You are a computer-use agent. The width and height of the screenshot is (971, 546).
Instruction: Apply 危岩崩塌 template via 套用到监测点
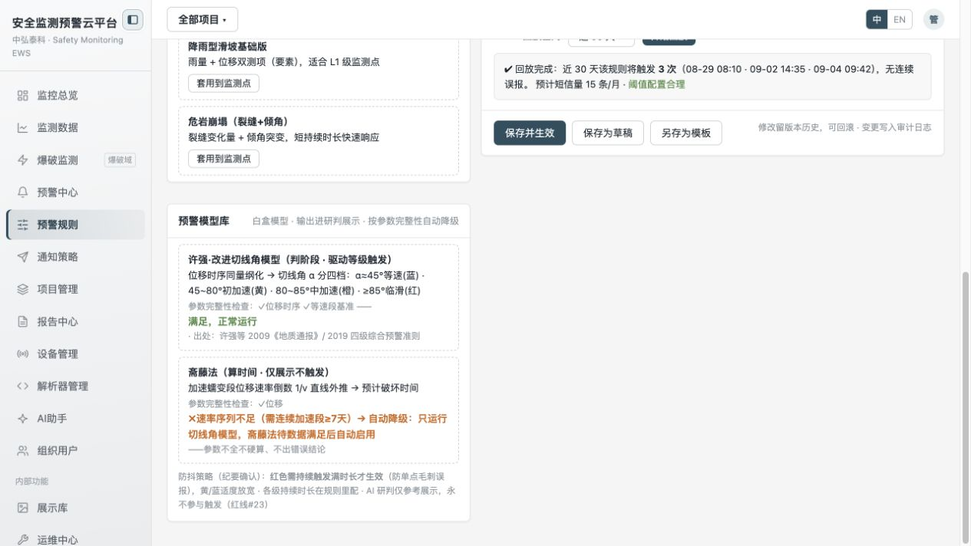pyautogui.click(x=223, y=159)
